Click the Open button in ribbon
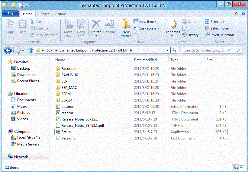 pos(191,22)
